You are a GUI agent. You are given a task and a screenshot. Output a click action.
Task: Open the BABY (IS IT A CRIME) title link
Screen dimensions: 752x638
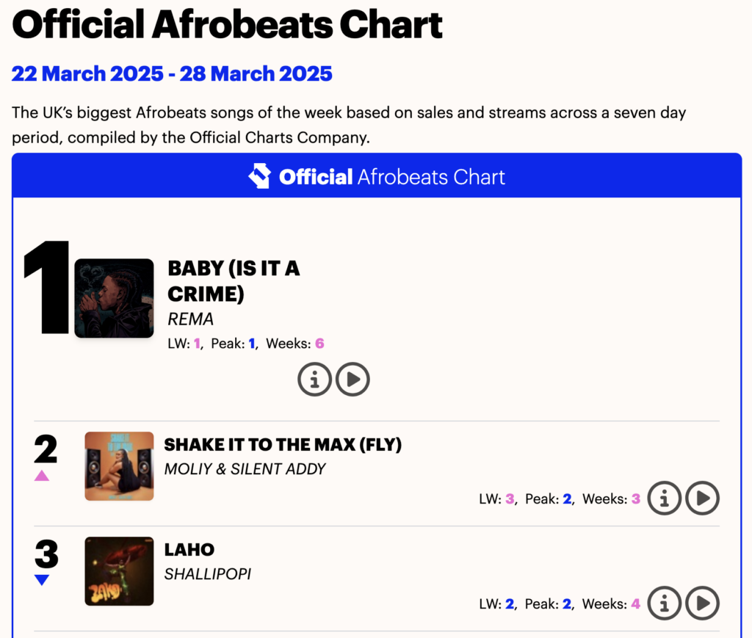pos(234,280)
